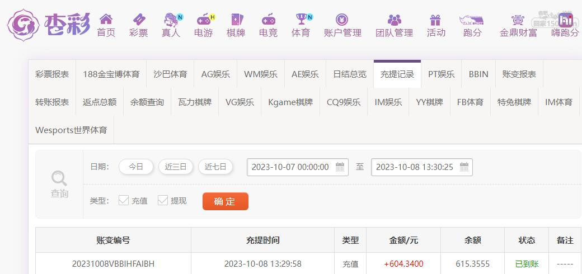Select the 今日 date filter
The image size is (582, 274).
(136, 167)
